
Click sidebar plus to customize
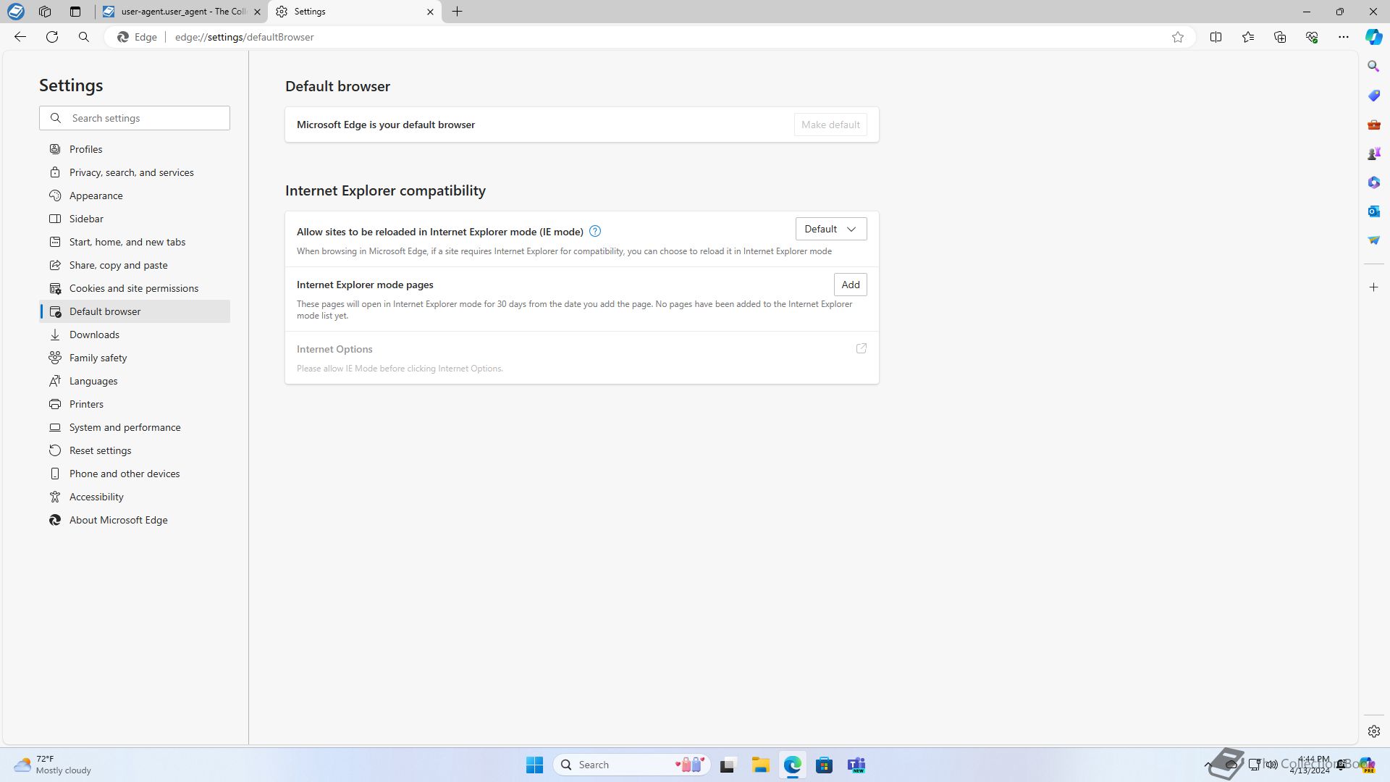click(x=1373, y=287)
